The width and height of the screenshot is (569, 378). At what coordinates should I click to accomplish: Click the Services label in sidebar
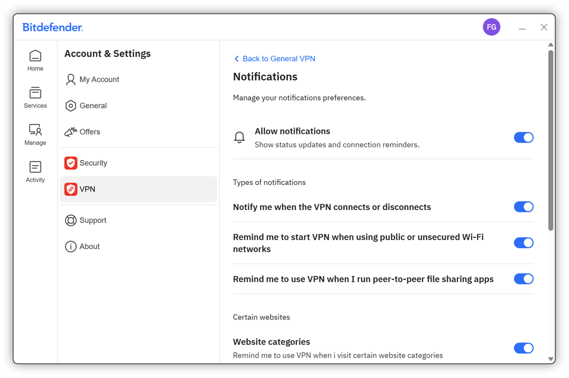coord(35,106)
